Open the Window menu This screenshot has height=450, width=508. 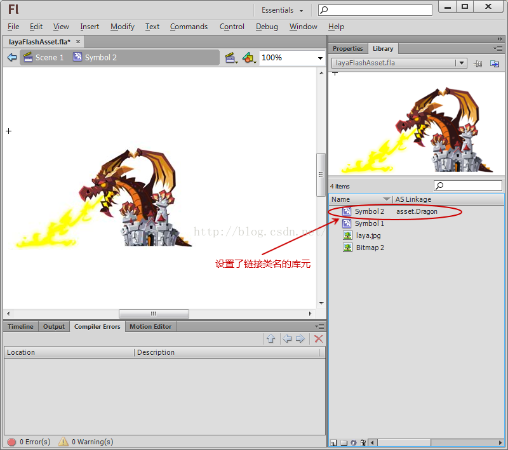pyautogui.click(x=304, y=27)
